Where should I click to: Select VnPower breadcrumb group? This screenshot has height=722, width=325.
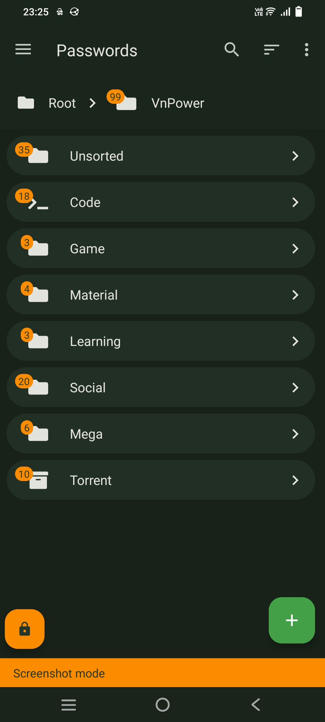(x=178, y=103)
